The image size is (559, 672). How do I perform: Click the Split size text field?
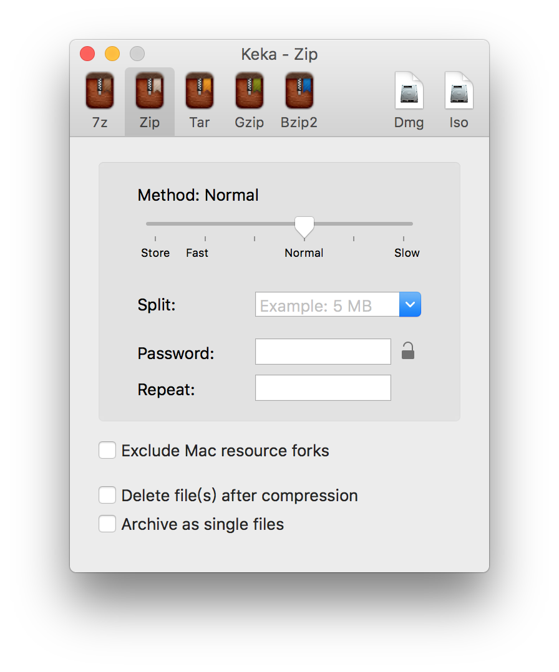(x=328, y=305)
